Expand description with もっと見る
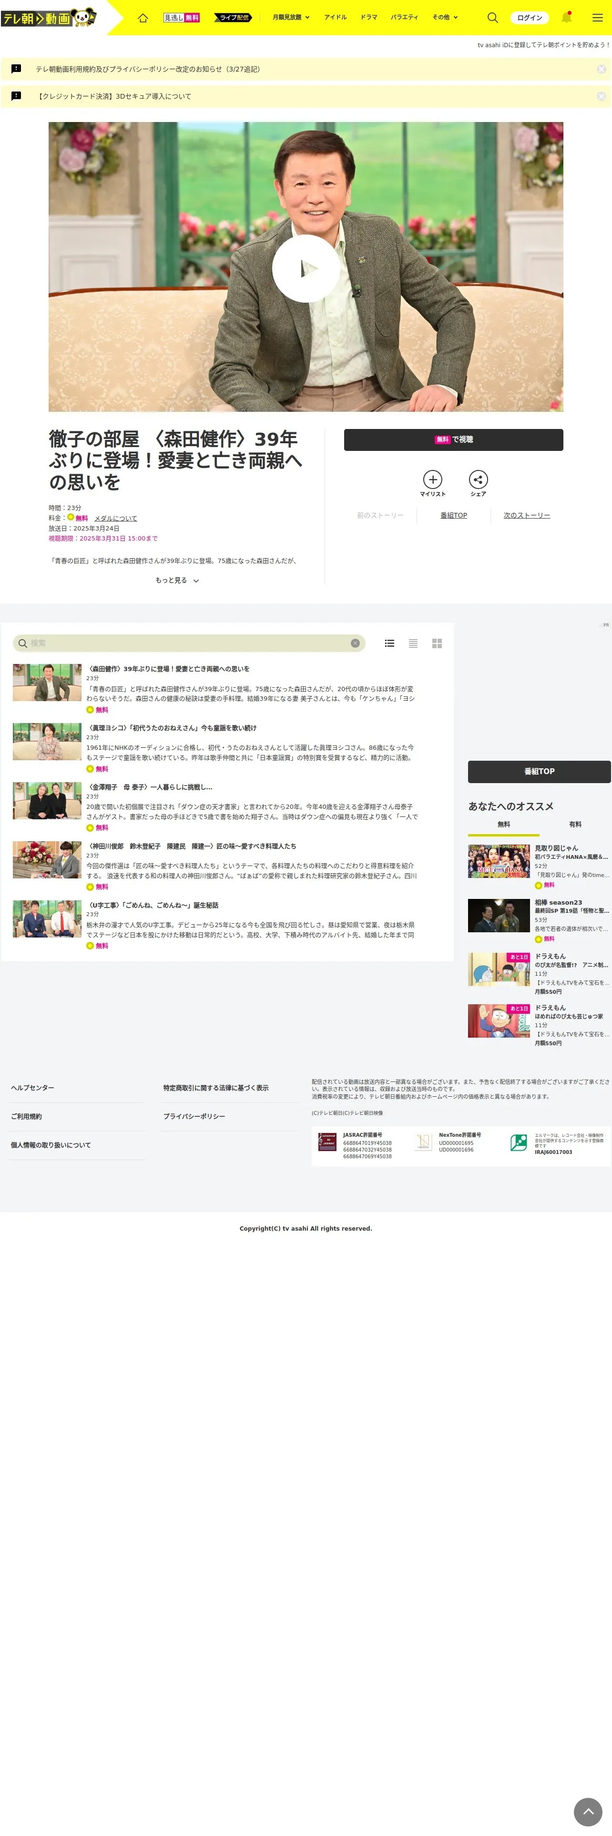This screenshot has width=612, height=1836. pyautogui.click(x=177, y=580)
